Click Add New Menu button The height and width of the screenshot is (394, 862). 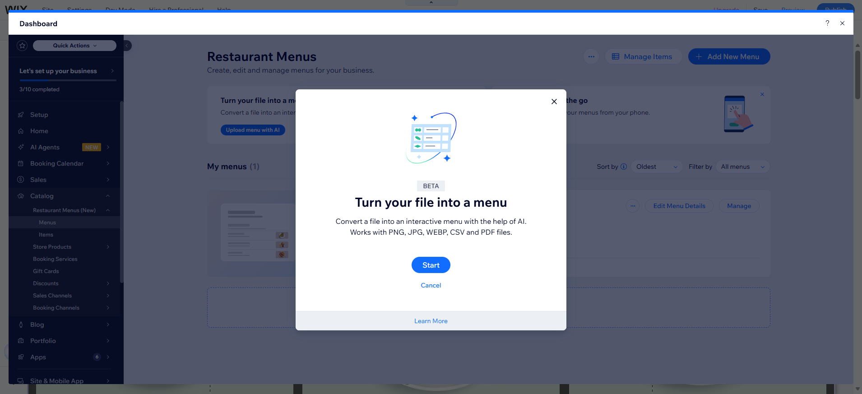[729, 56]
